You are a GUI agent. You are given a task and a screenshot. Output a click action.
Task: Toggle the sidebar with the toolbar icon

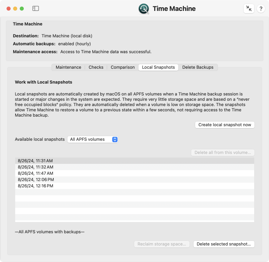click(x=36, y=8)
